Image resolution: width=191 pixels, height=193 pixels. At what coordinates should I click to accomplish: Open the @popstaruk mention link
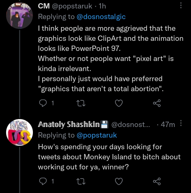tap(97, 135)
